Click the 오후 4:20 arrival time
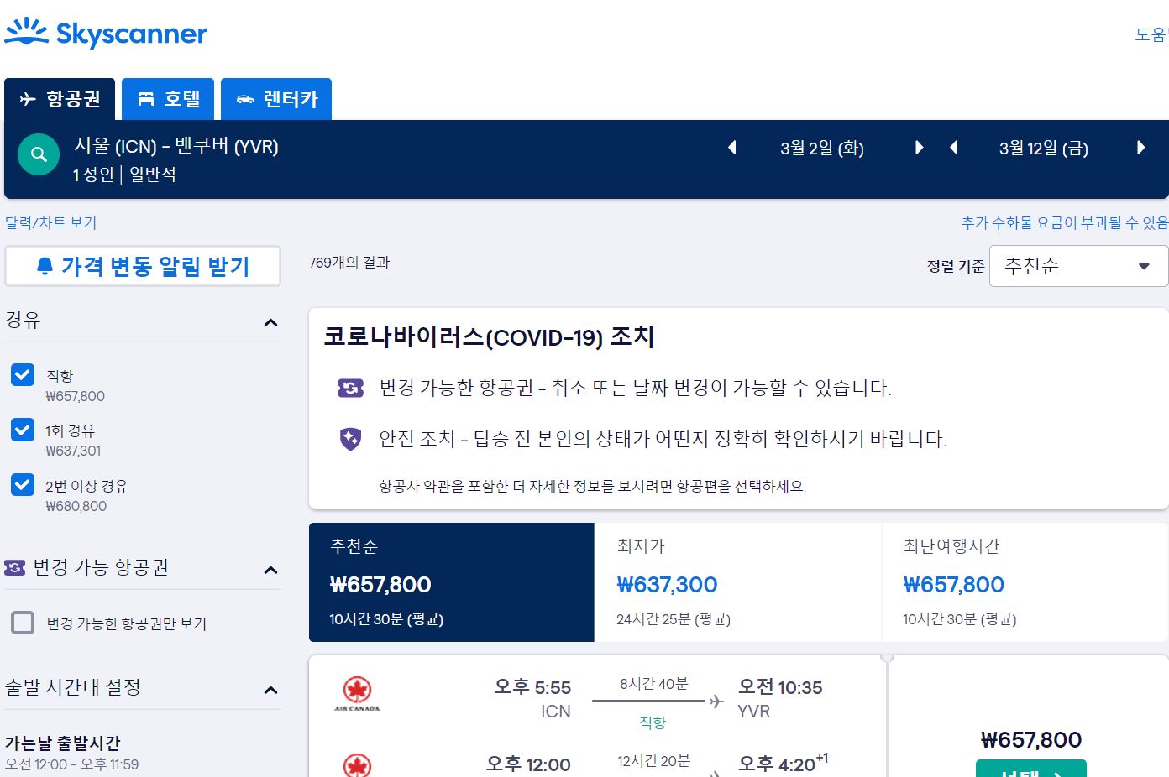Image resolution: width=1169 pixels, height=777 pixels. (777, 764)
